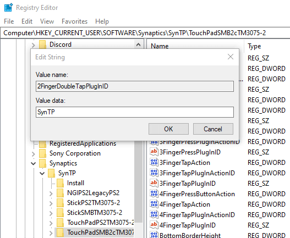This screenshot has width=290, height=238.
Task: Open the Favorites menu
Action: coord(74,21)
